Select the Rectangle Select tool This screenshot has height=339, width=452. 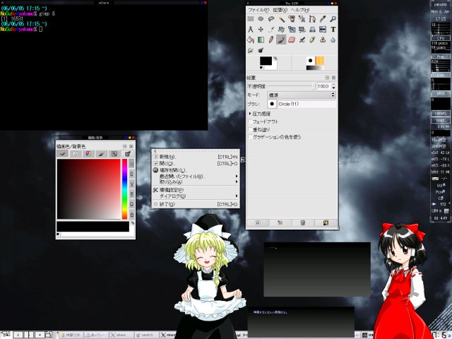click(251, 19)
